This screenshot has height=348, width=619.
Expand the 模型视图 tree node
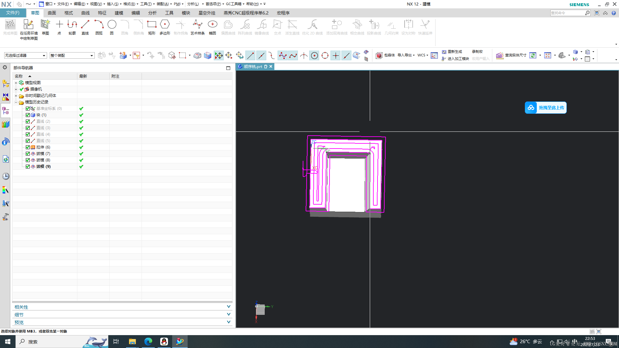point(16,83)
